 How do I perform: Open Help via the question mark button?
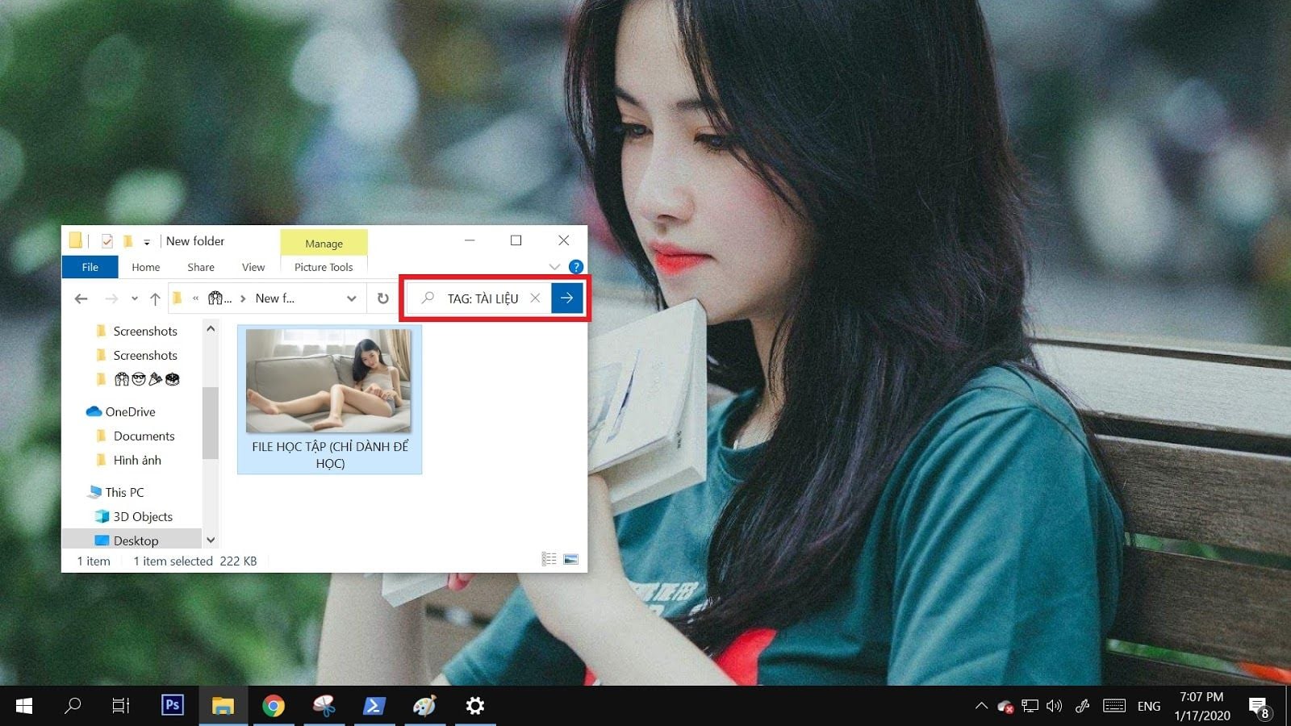pyautogui.click(x=575, y=267)
